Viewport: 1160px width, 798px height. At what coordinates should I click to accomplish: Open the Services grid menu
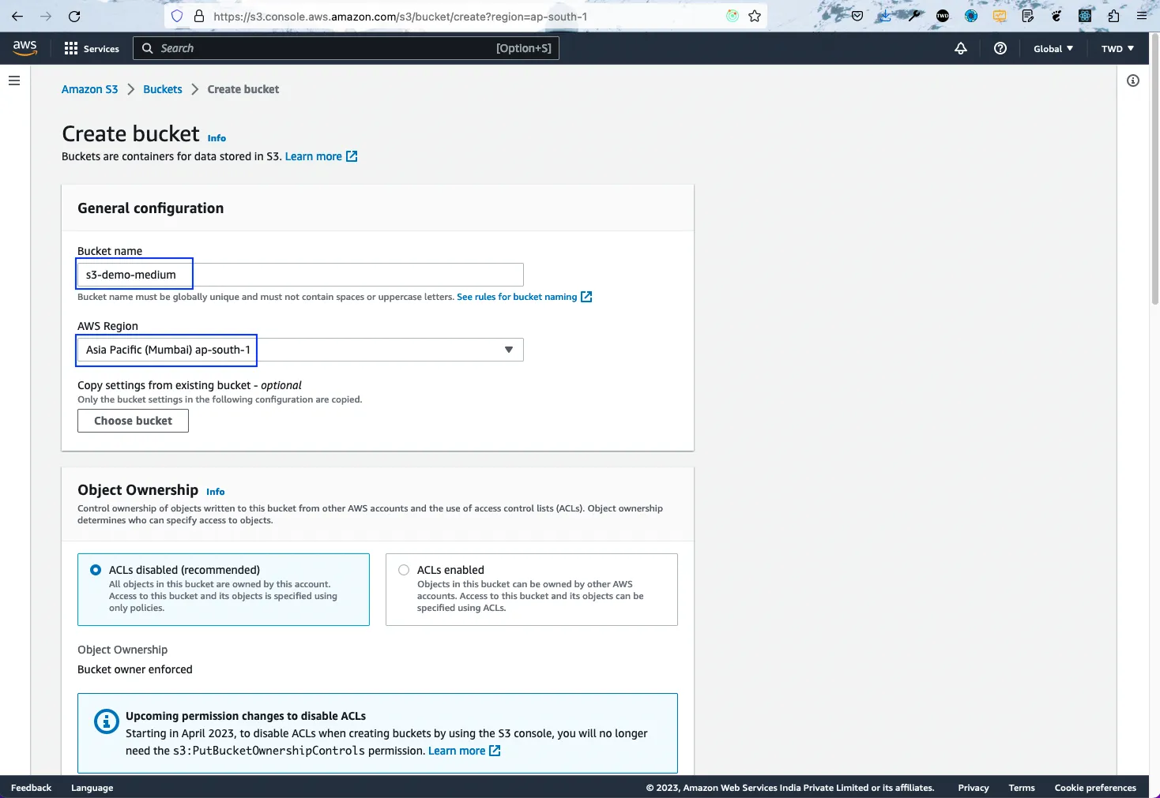92,48
